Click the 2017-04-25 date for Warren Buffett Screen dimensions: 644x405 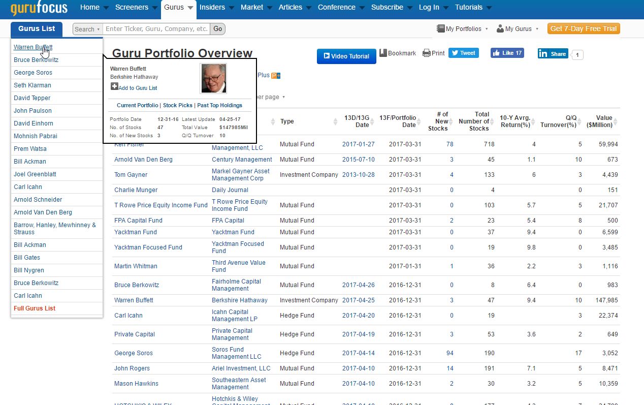coord(359,300)
